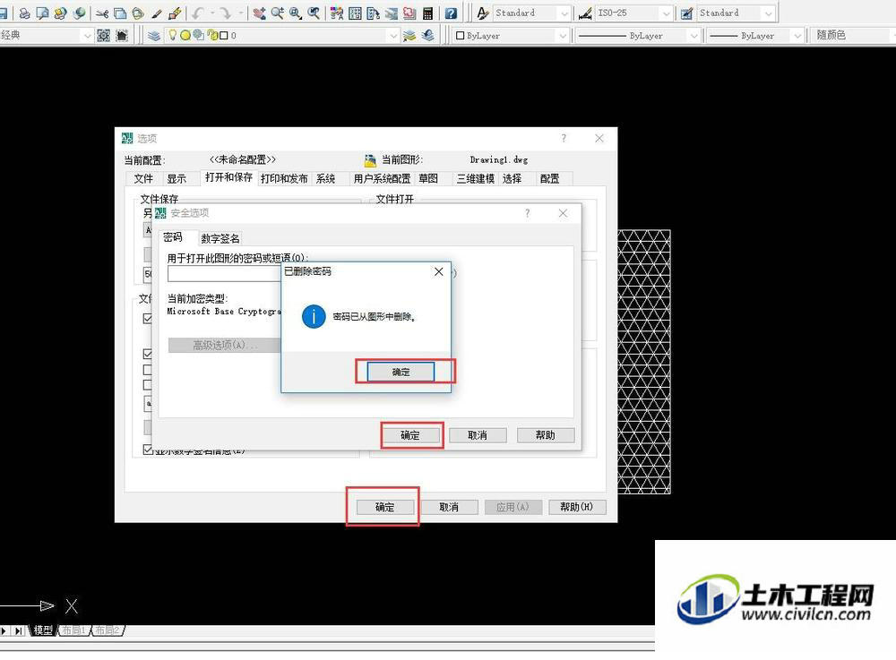Open the color control ByLayer dropdown
This screenshot has width=896, height=660.
point(563,36)
